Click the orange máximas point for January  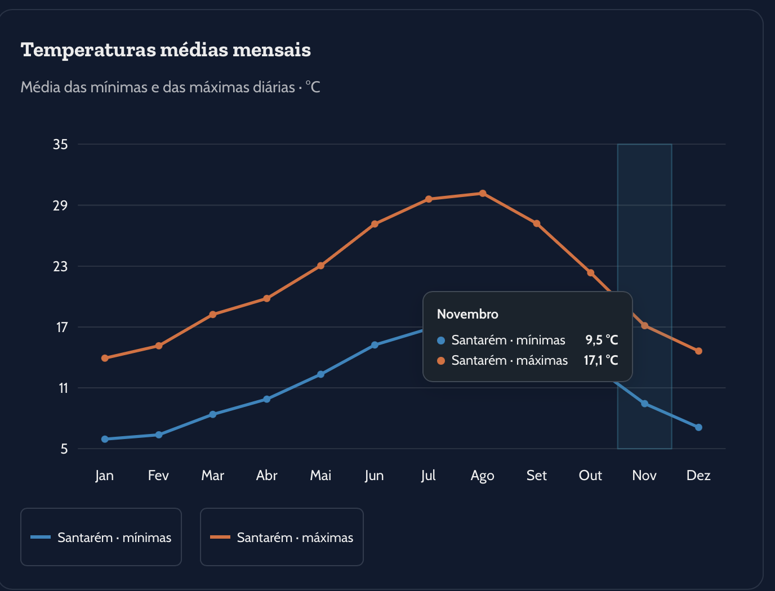tap(105, 358)
